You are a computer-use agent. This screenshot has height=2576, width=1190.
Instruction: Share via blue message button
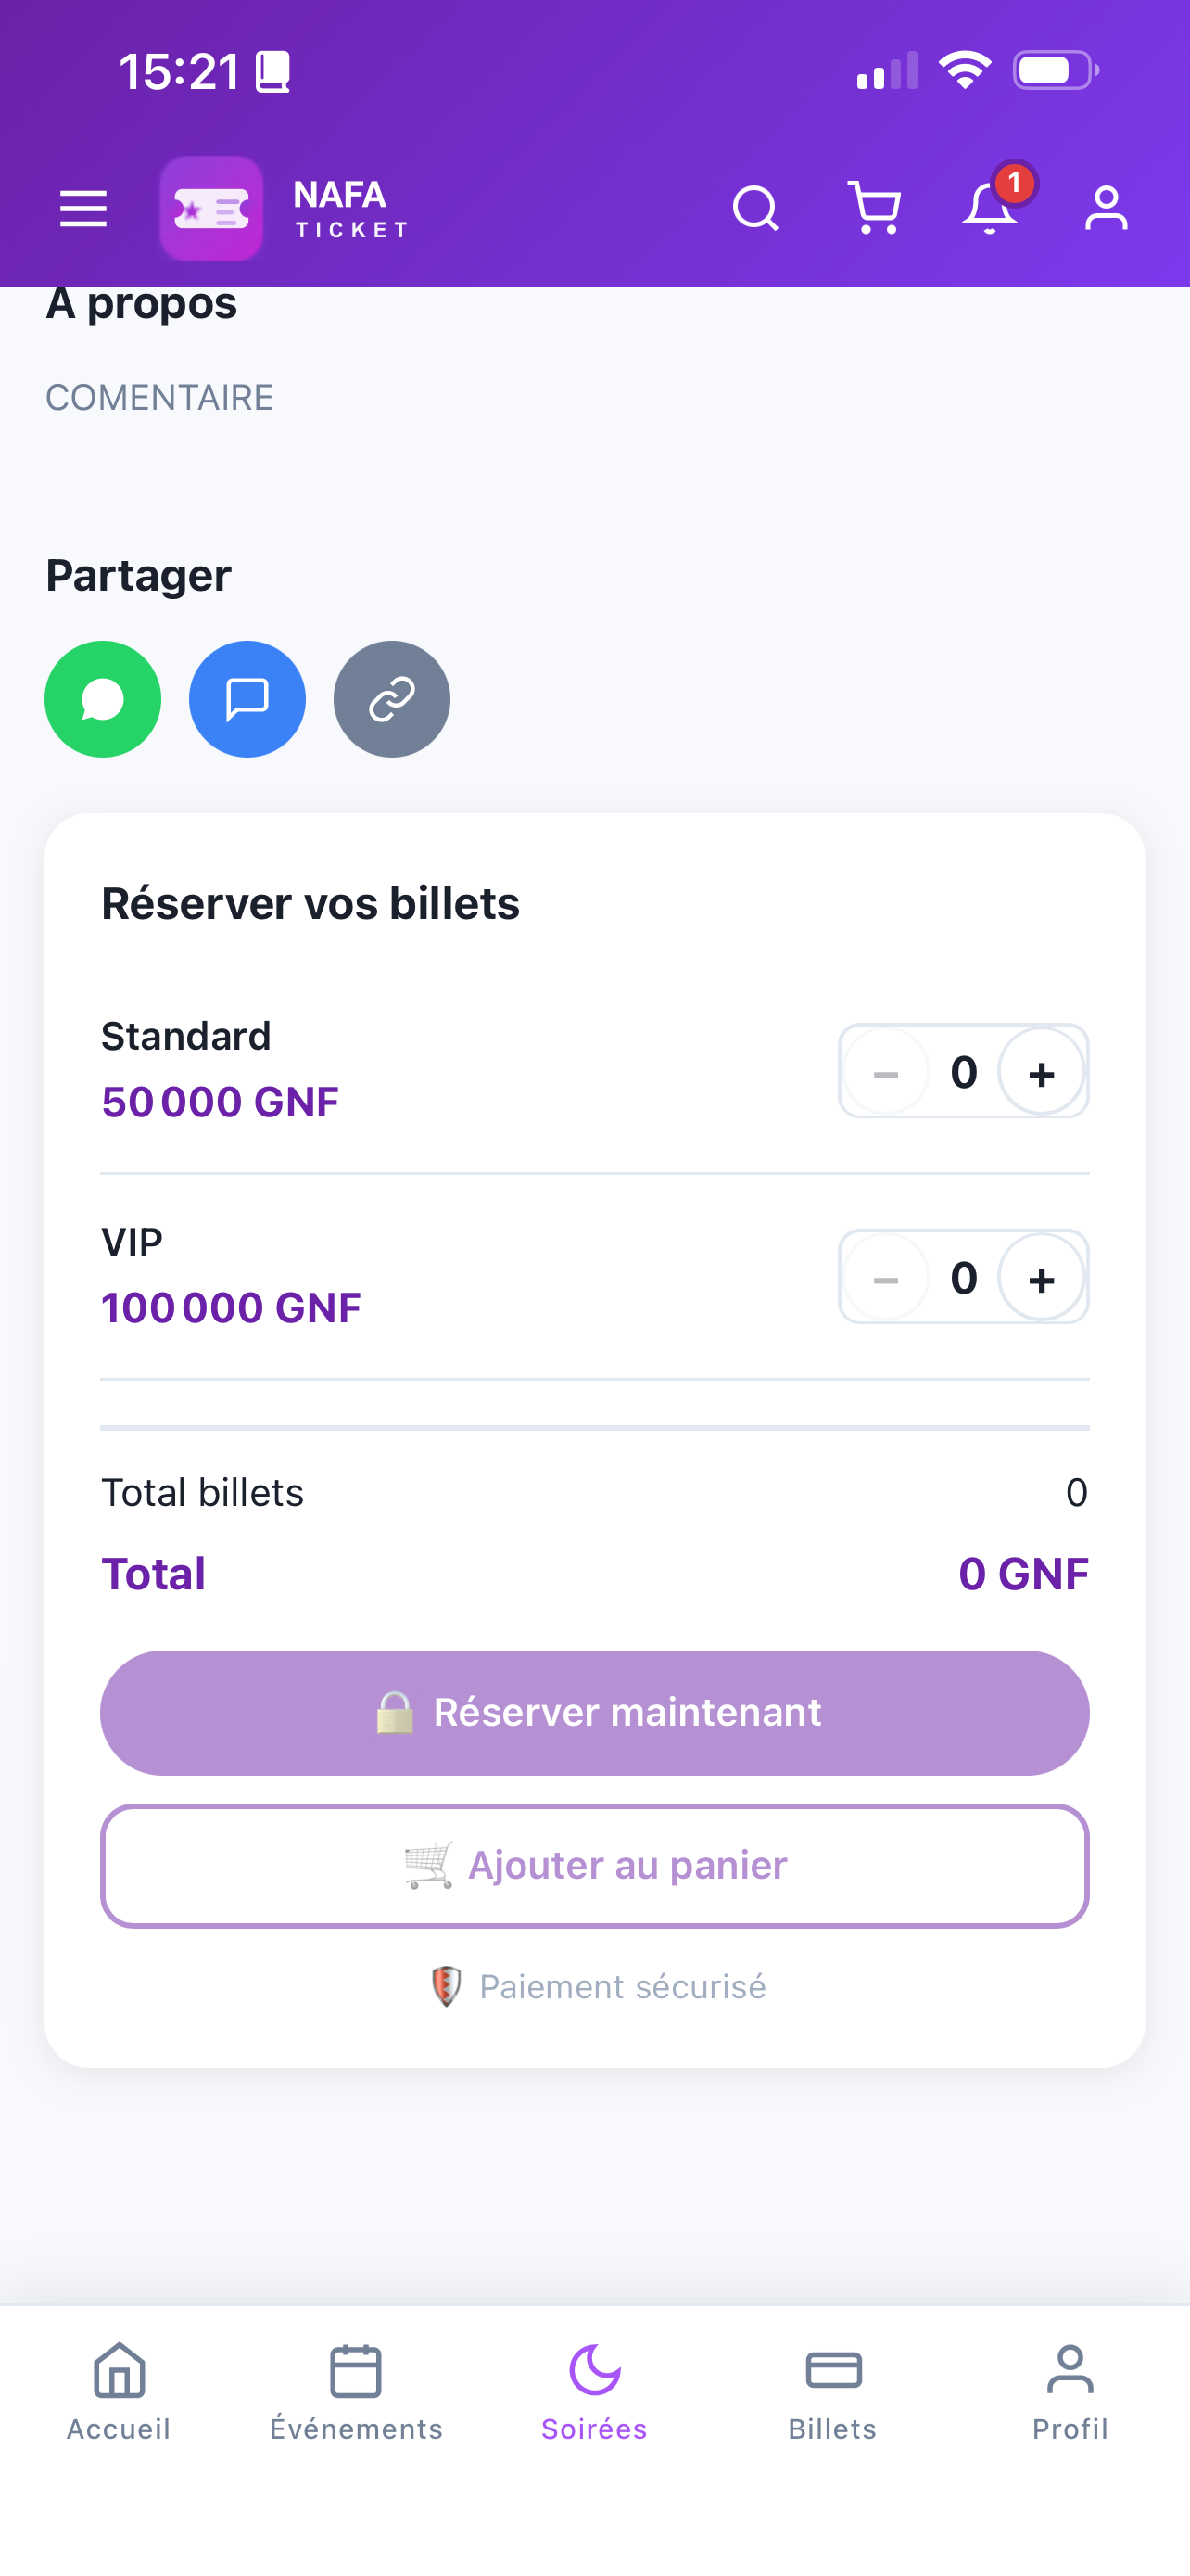[247, 699]
